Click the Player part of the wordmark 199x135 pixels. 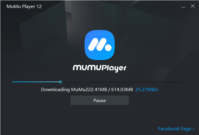pos(114,68)
